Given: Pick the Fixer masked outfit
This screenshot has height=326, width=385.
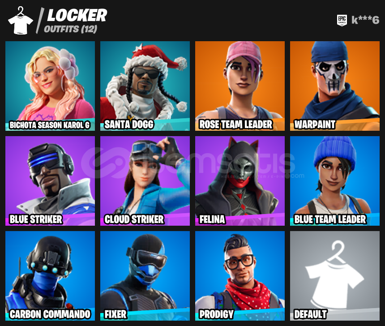Looking at the screenshot, I should tap(145, 276).
